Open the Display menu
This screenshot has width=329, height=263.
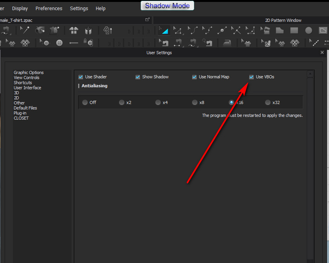click(20, 8)
